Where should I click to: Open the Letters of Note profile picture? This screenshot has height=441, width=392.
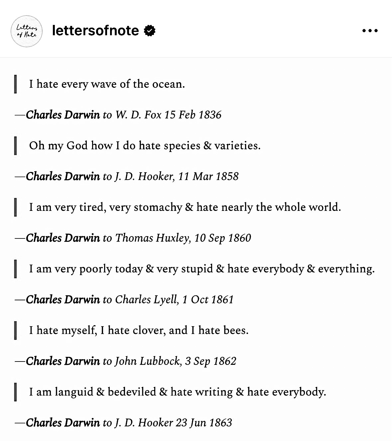pos(27,31)
